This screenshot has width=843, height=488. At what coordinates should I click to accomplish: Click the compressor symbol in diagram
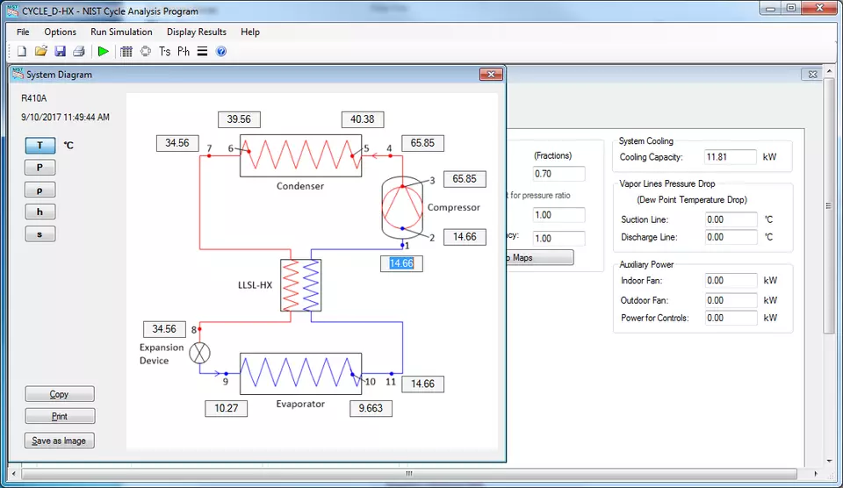(x=402, y=207)
